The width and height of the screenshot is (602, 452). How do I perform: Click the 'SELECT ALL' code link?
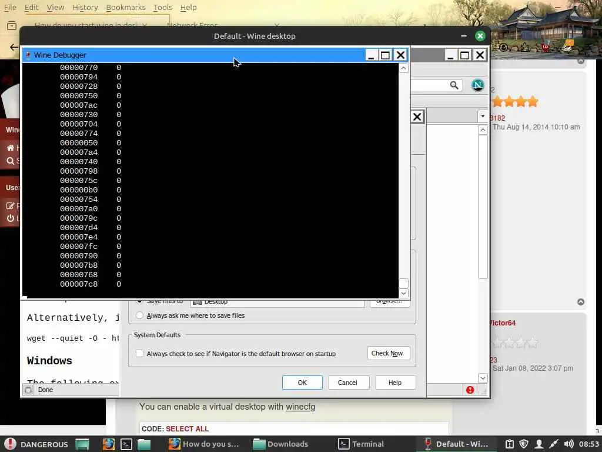pos(188,428)
